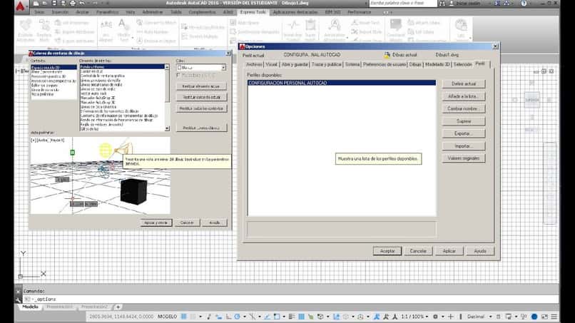This screenshot has height=323, width=575.
Task: Toggle annotation AutoScale status icon
Action: 386,317
